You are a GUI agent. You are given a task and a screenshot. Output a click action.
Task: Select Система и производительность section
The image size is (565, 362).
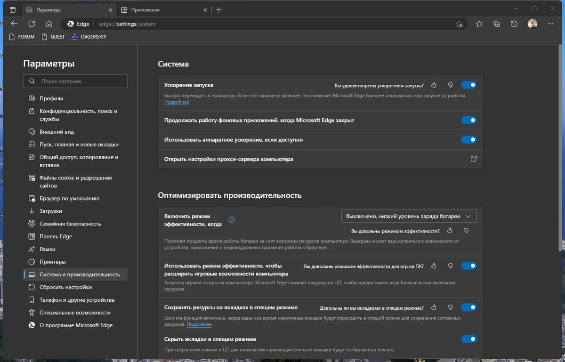coord(75,274)
